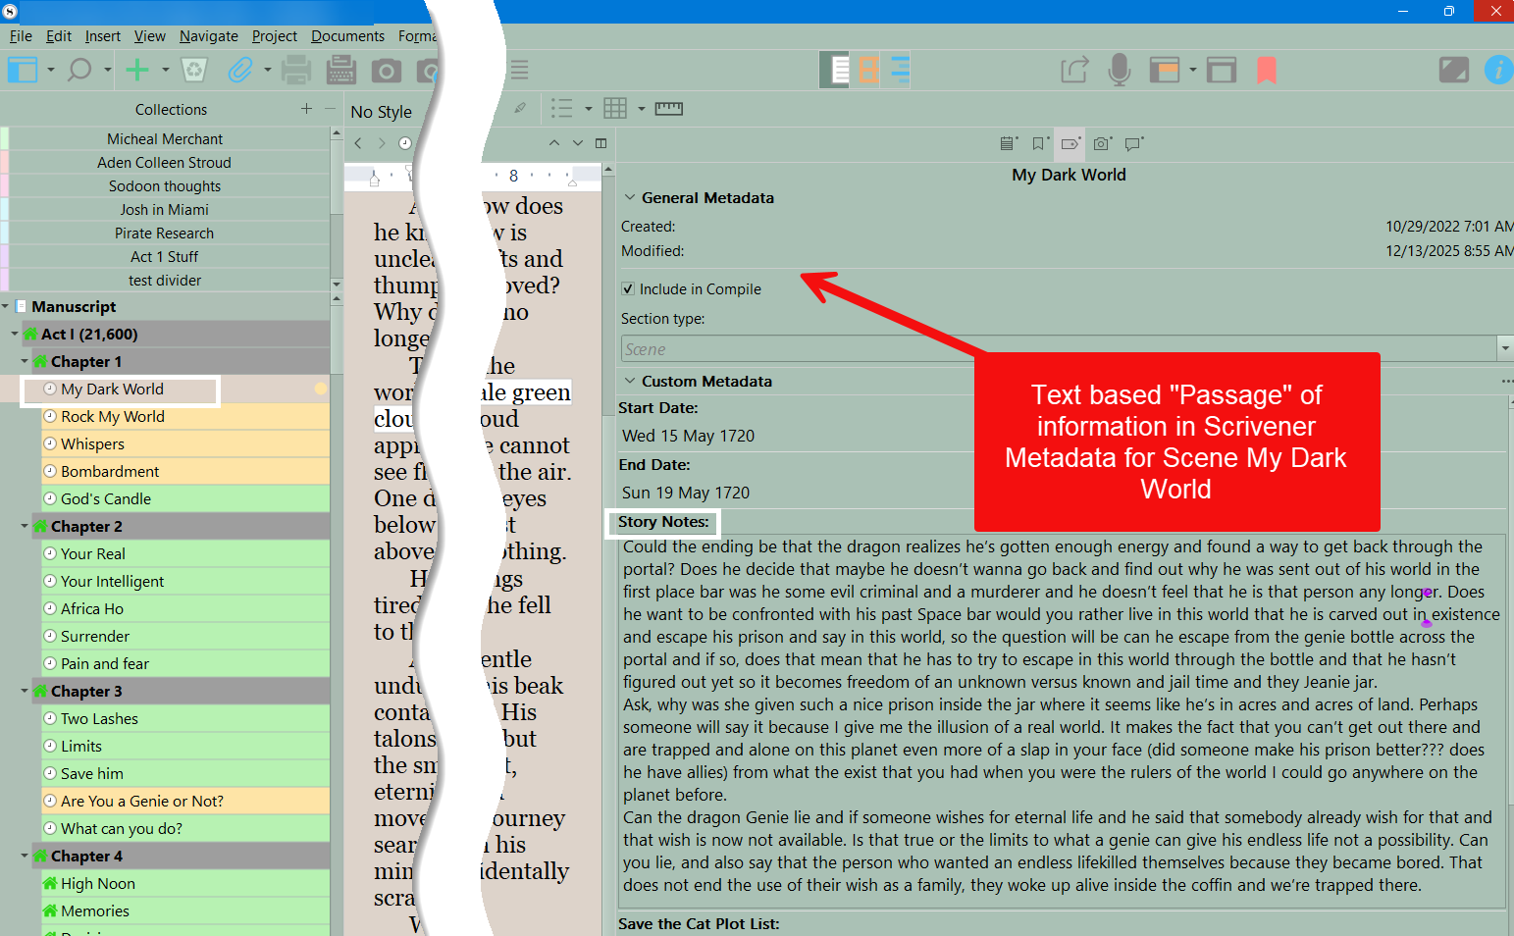This screenshot has height=936, width=1514.
Task: Start dictation with the microphone icon
Action: [1119, 70]
